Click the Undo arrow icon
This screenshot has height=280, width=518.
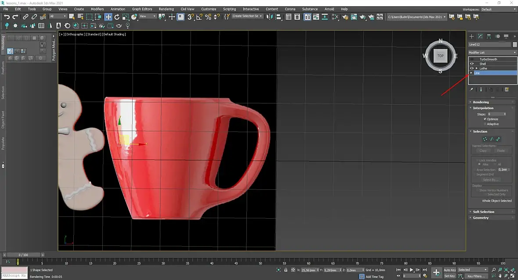[x=7, y=17]
